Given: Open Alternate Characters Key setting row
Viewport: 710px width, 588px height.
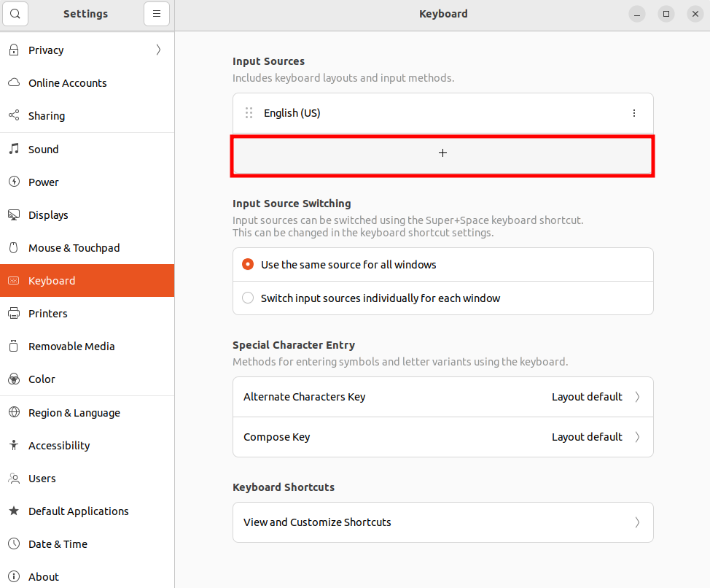Looking at the screenshot, I should 443,397.
